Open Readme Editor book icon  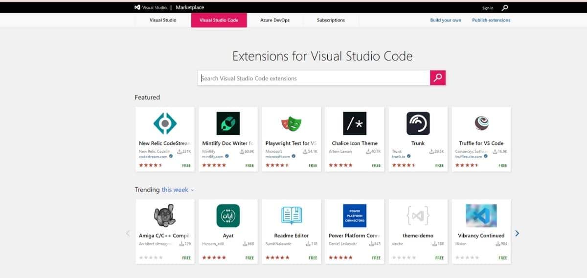[292, 216]
